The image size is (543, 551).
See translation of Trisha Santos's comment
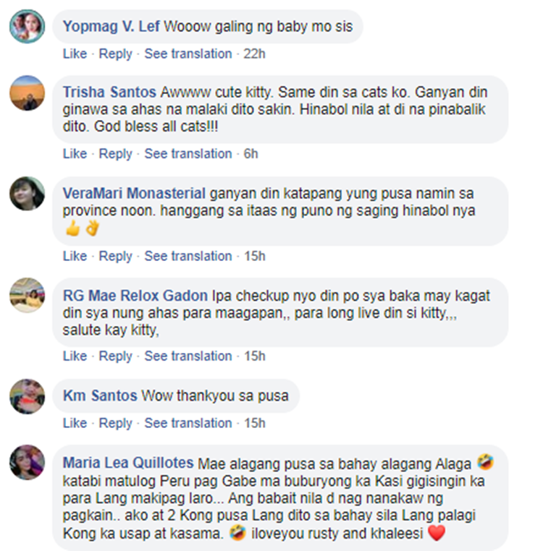click(x=188, y=154)
